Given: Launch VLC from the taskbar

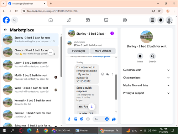Looking at the screenshot, I should pyautogui.click(x=37, y=130).
